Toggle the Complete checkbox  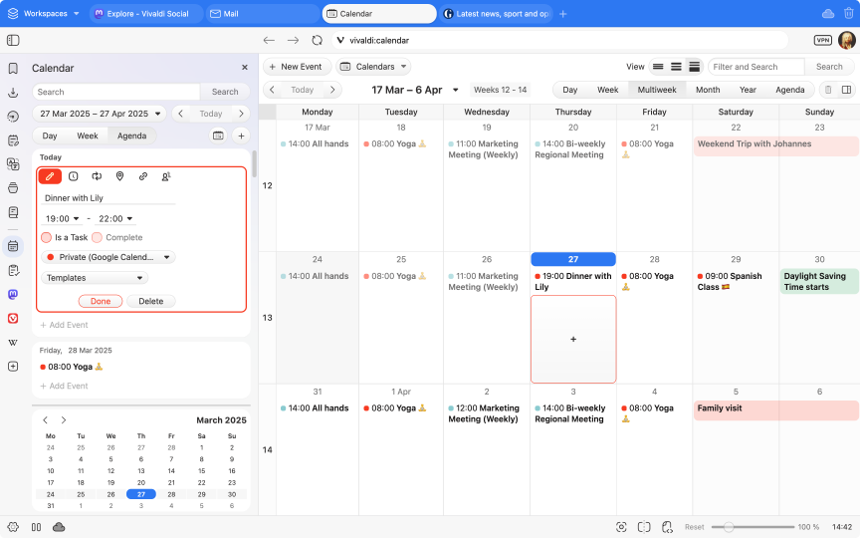pyautogui.click(x=98, y=238)
